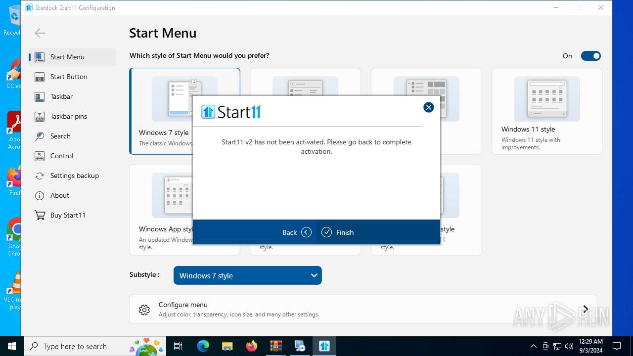Open the notification center icon
Image resolution: width=633 pixels, height=356 pixels.
(x=617, y=346)
